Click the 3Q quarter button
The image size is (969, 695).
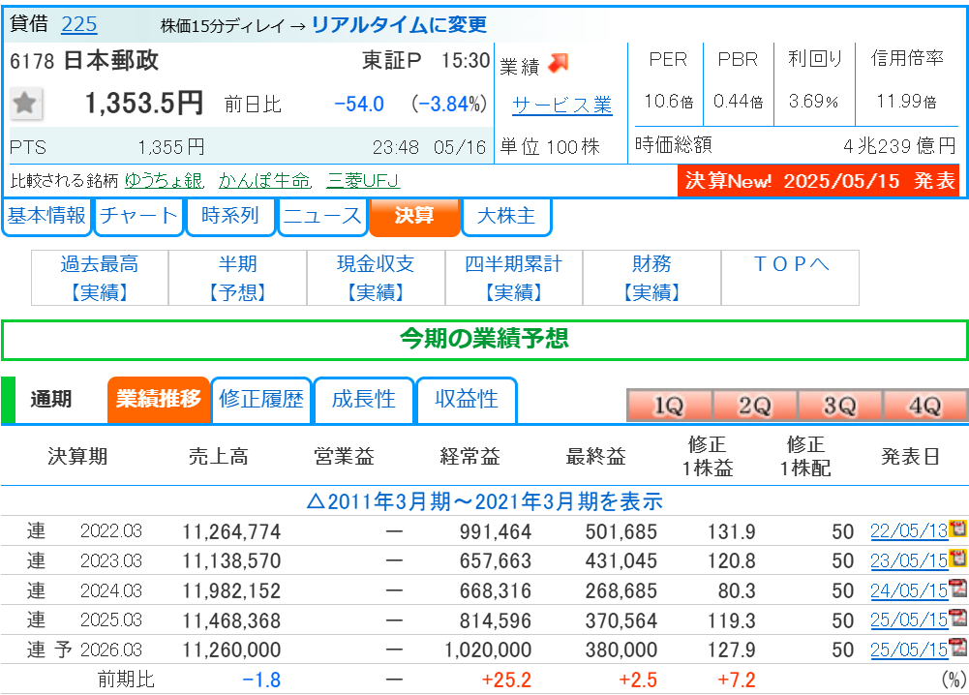pyautogui.click(x=840, y=406)
